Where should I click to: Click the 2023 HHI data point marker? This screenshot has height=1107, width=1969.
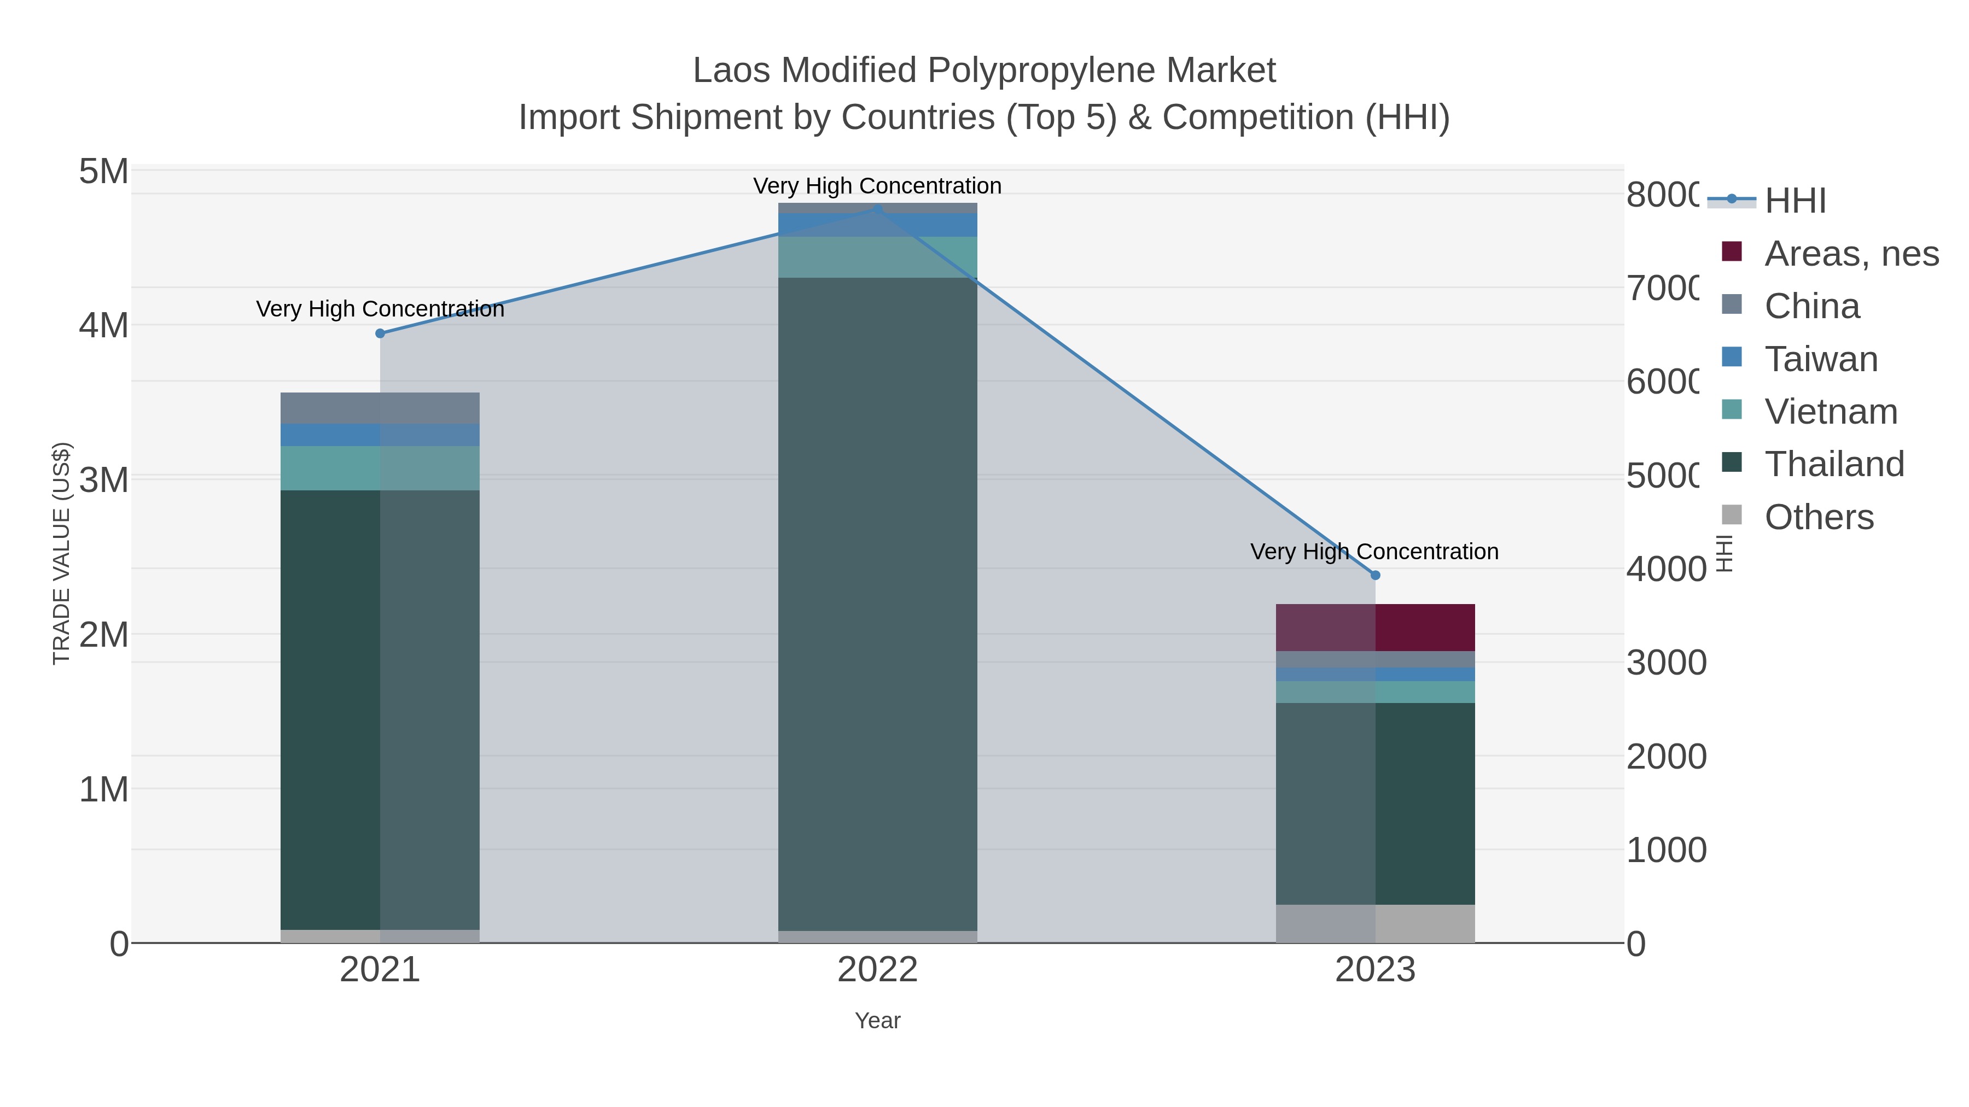tap(1375, 575)
